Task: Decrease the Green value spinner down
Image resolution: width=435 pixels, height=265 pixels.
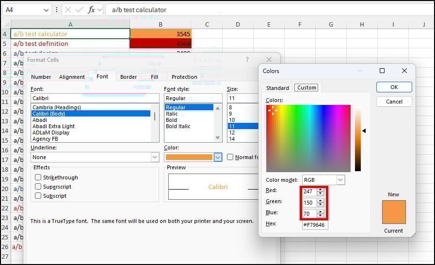Action: (321, 204)
